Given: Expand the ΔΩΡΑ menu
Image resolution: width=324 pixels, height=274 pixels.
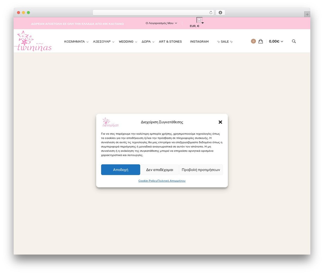Looking at the screenshot, I should (x=148, y=41).
